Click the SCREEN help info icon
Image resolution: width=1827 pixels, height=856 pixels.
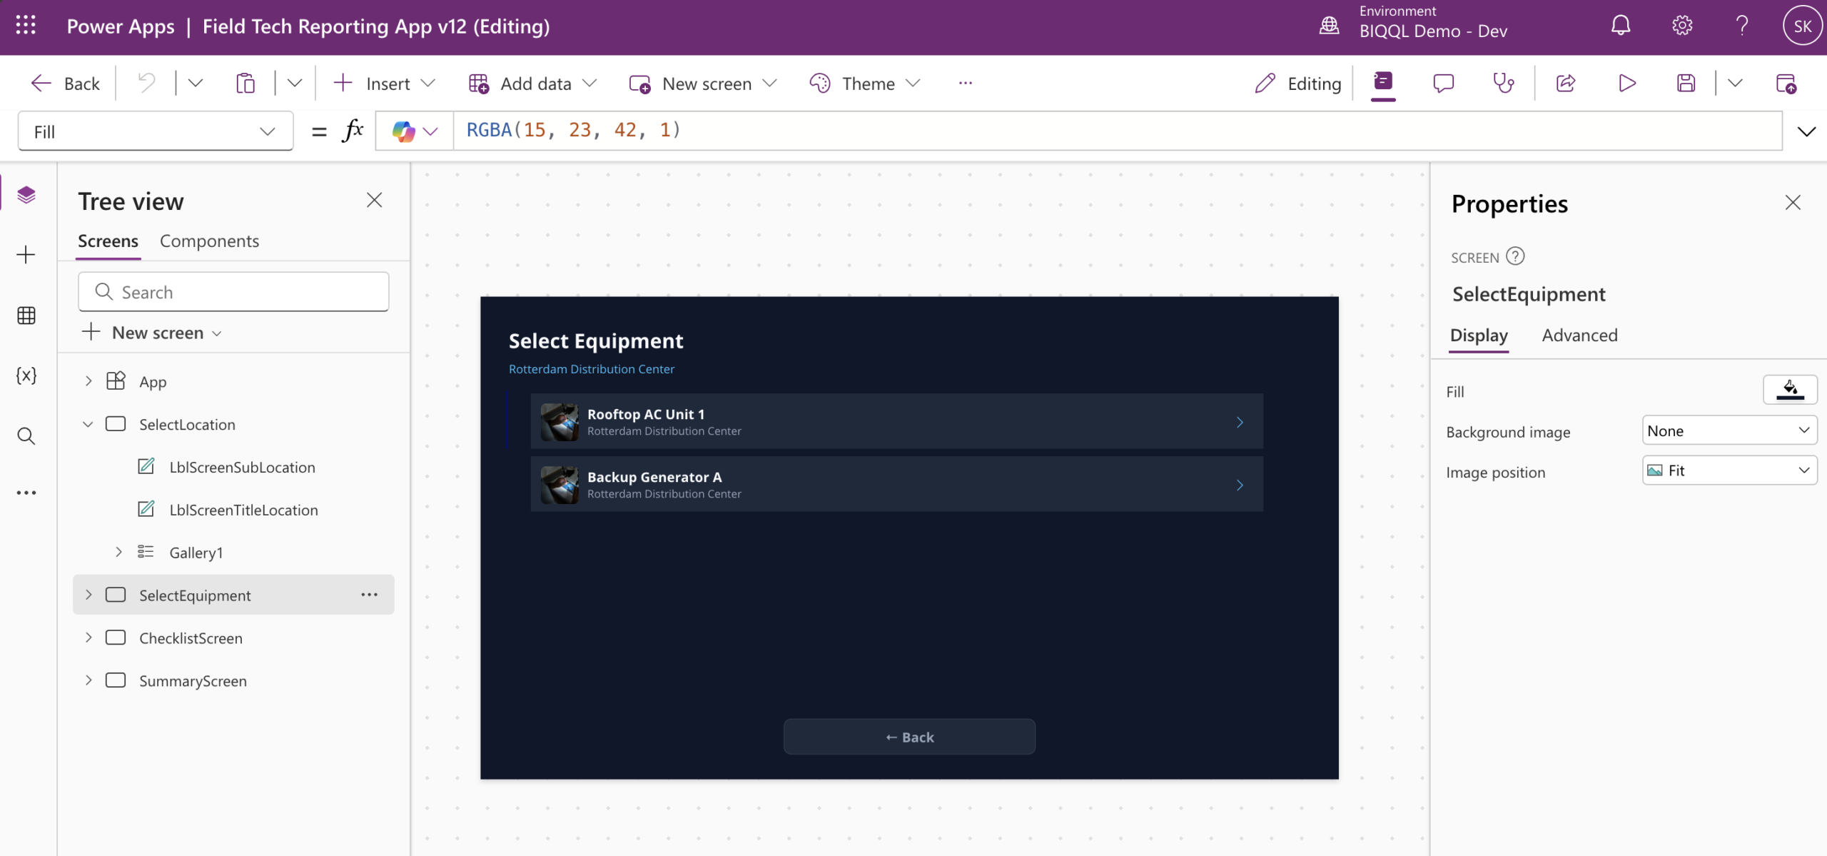click(1515, 256)
